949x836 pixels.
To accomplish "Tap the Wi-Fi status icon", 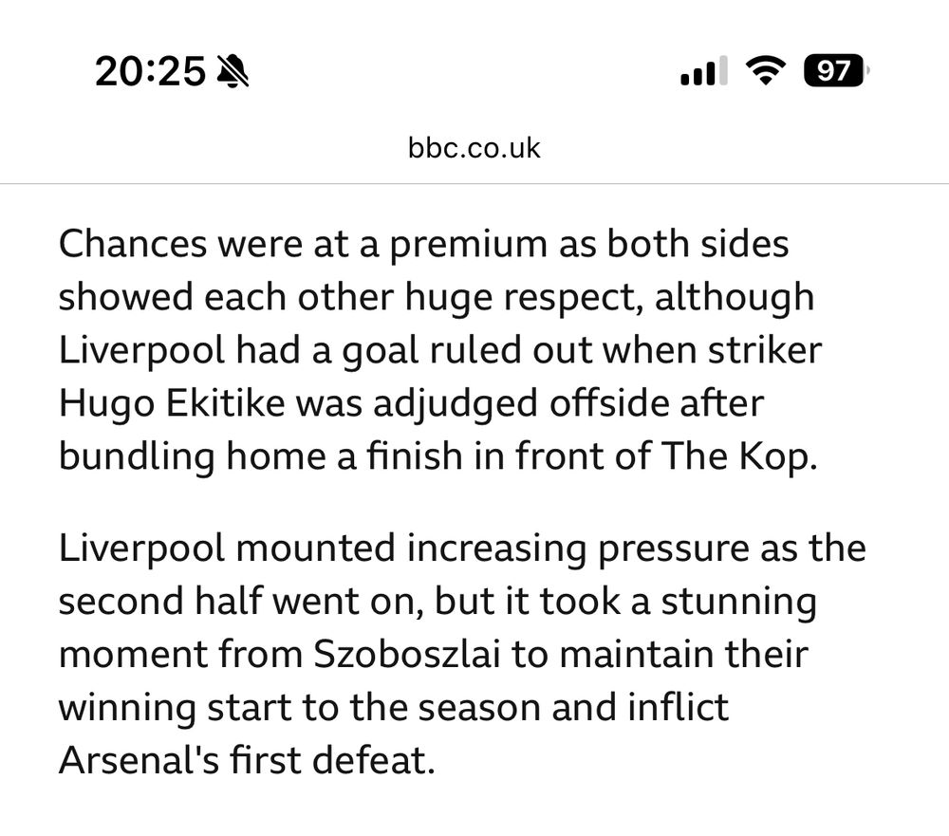I will click(765, 71).
